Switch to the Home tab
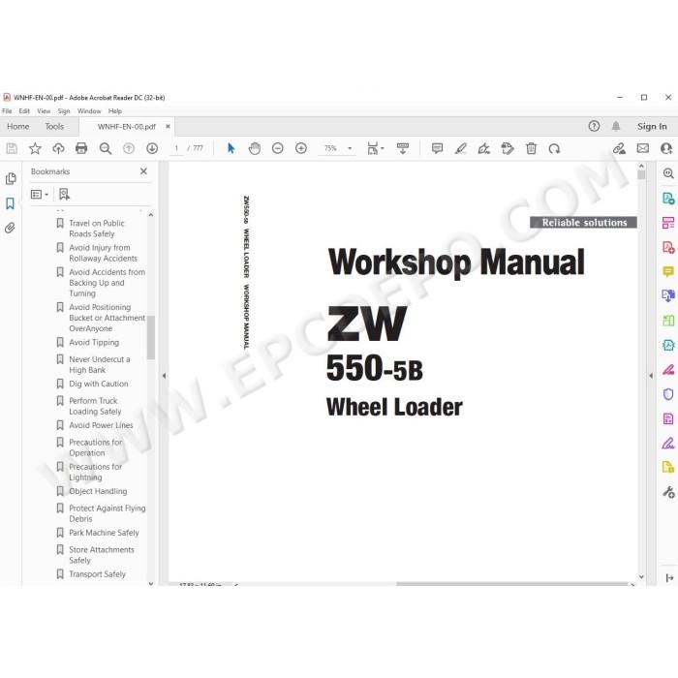Screen dimensions: 678x678 [18, 127]
